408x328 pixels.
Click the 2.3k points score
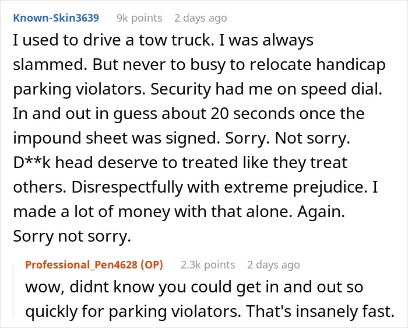coord(208,265)
